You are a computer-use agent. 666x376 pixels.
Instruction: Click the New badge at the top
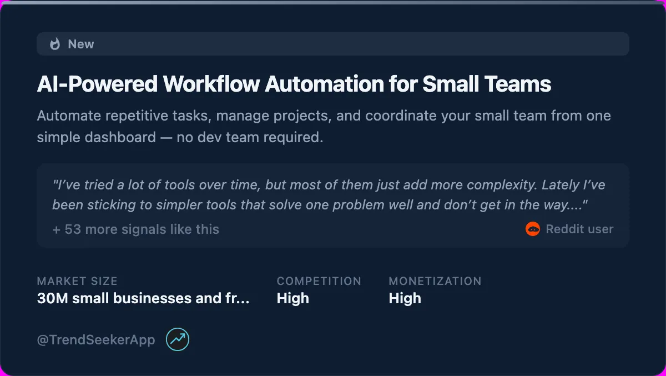coord(82,44)
